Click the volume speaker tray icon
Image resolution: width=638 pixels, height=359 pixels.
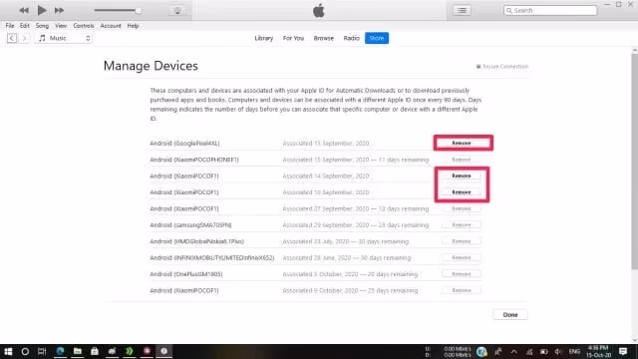(x=558, y=352)
